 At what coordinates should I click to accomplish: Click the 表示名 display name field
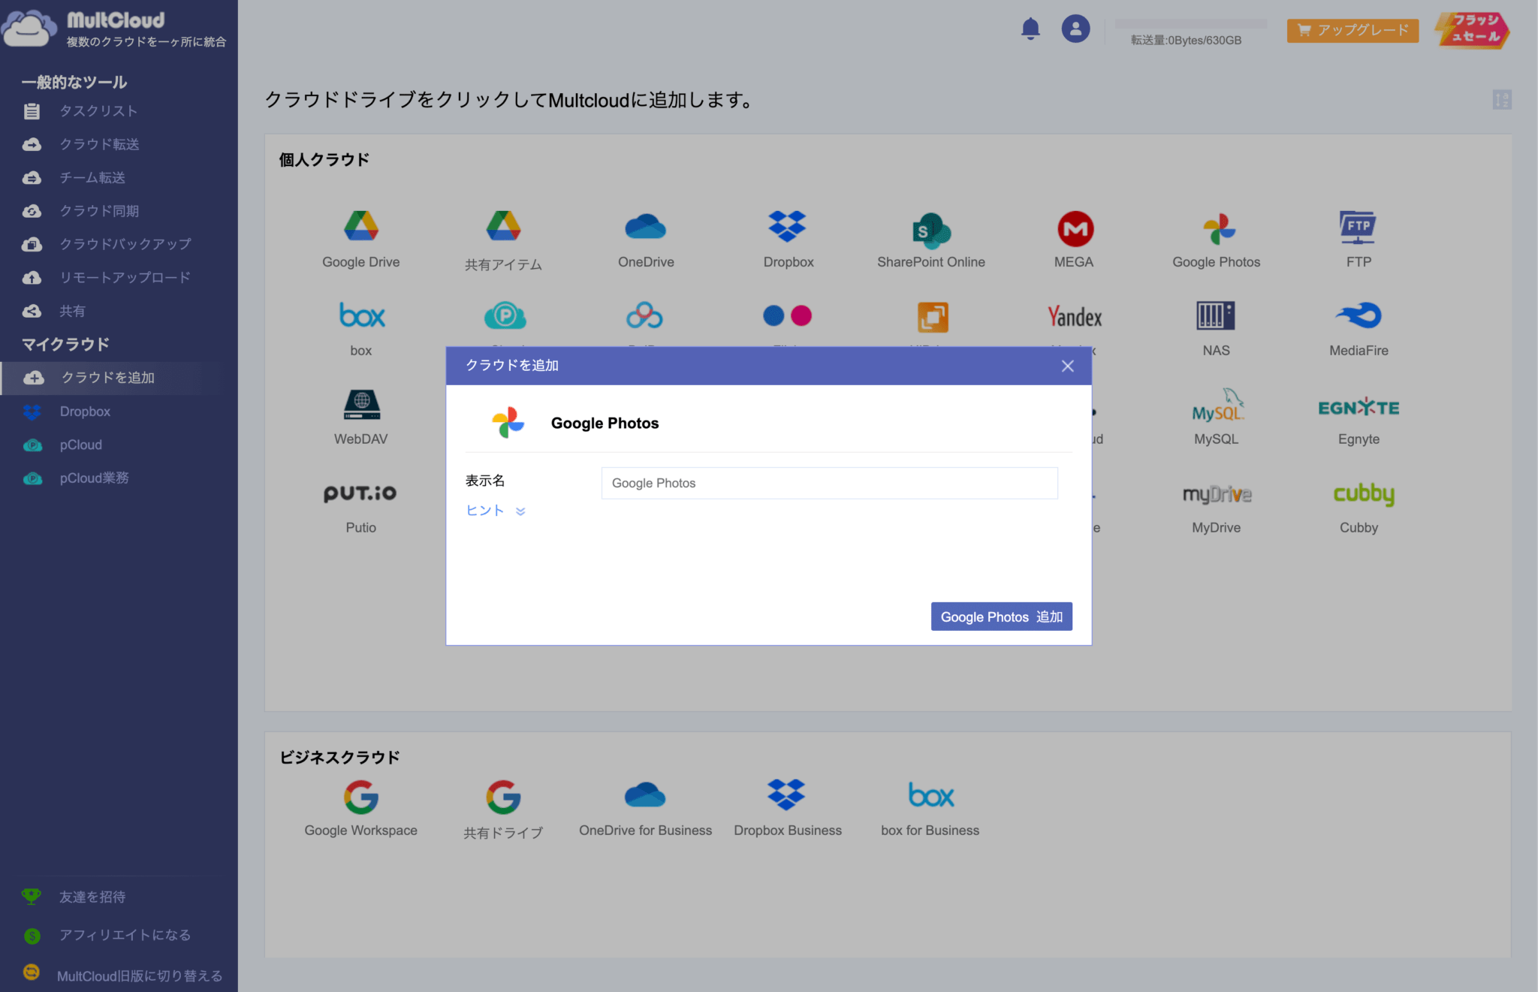pos(828,483)
